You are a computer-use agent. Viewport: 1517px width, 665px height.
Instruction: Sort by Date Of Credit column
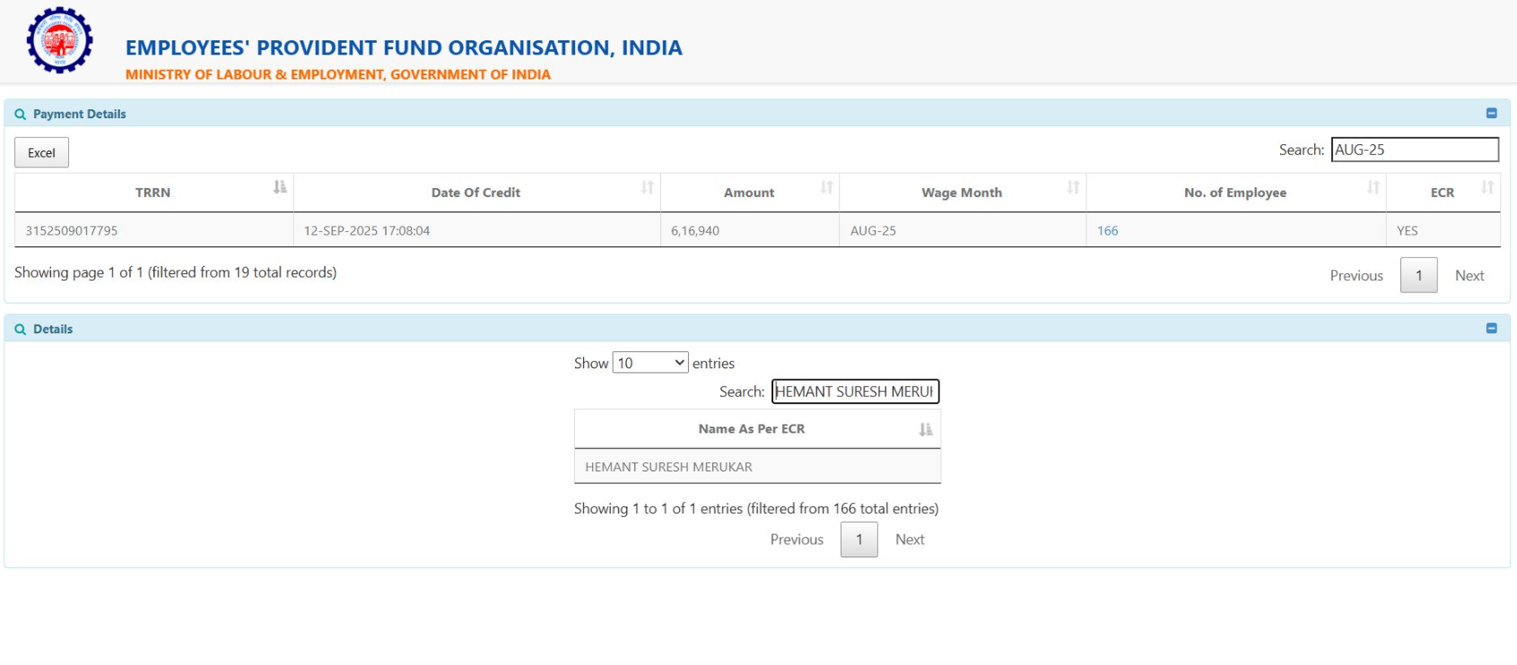pos(476,193)
